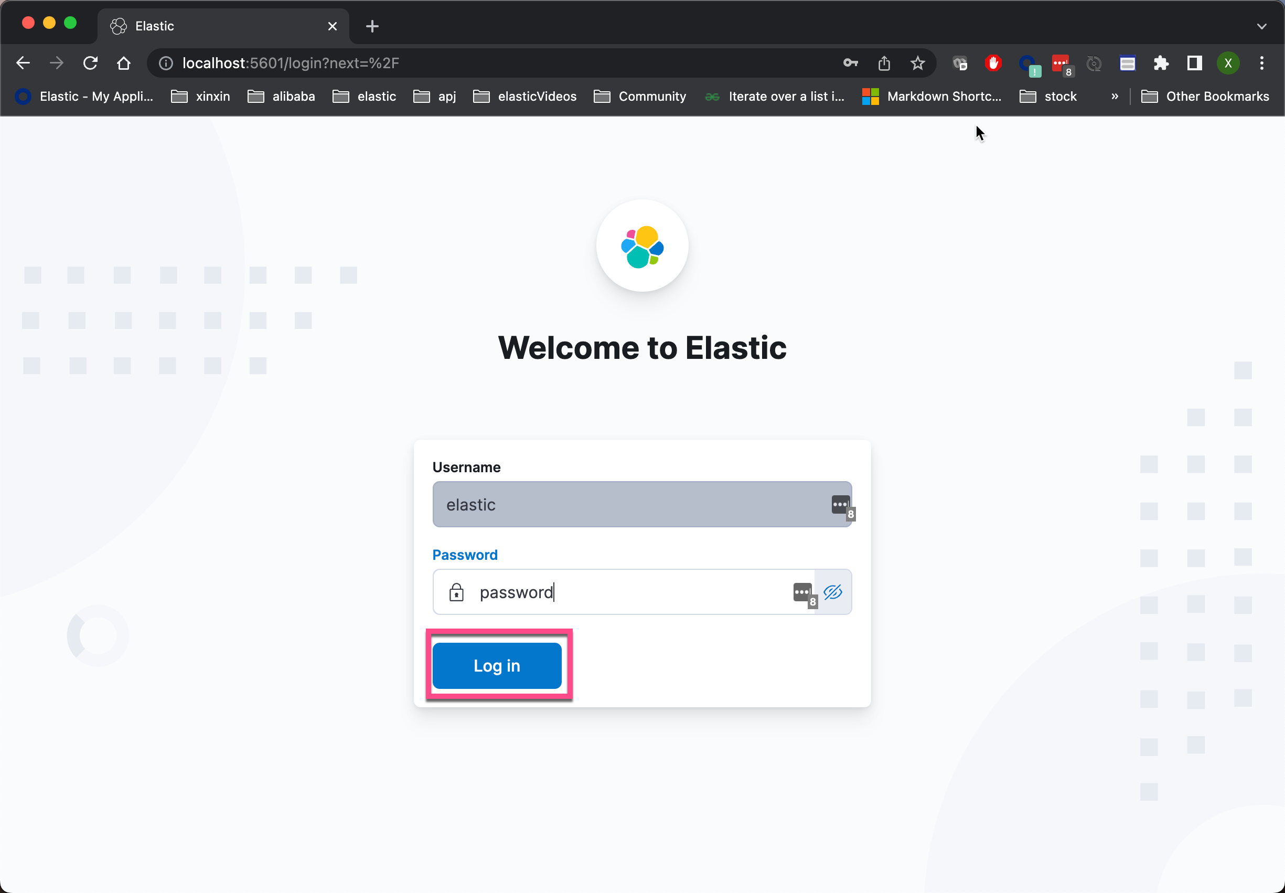Expand hidden bookmarks chevron
The height and width of the screenshot is (893, 1285).
[x=1115, y=96]
